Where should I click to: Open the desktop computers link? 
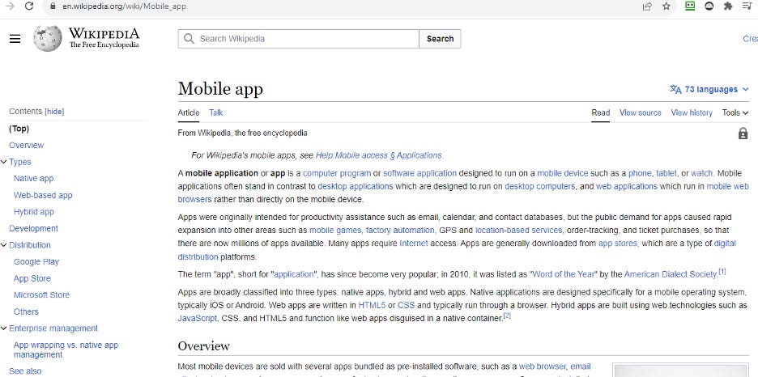[x=540, y=186]
